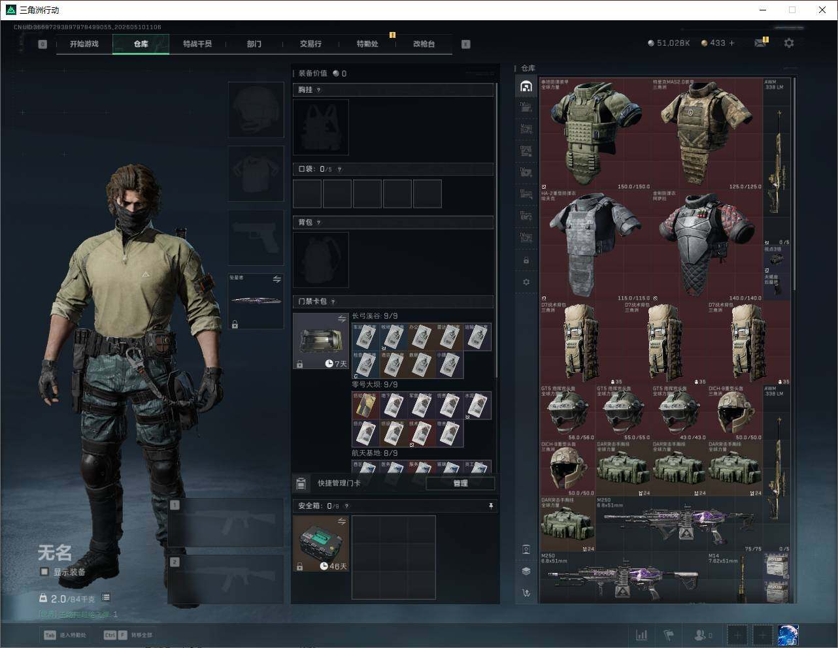Select the GT5 helmet with 55.0/55.0 durability
838x648 pixels.
(x=624, y=413)
